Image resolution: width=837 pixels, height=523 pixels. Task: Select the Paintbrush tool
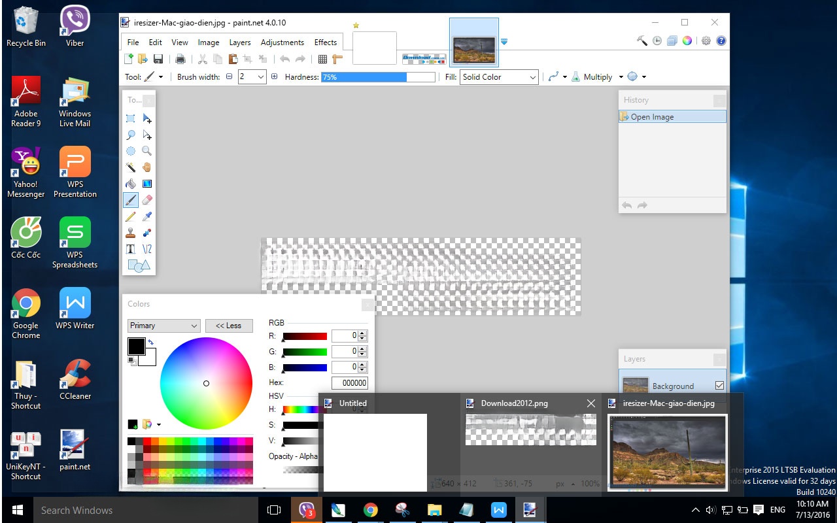coord(131,200)
